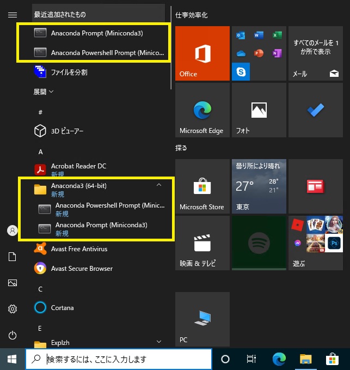350x370 pixels.
Task: Launch Avast Secure Browser
Action: pos(99,269)
